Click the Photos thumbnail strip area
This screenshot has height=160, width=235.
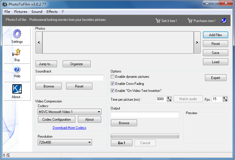click(x=118, y=43)
